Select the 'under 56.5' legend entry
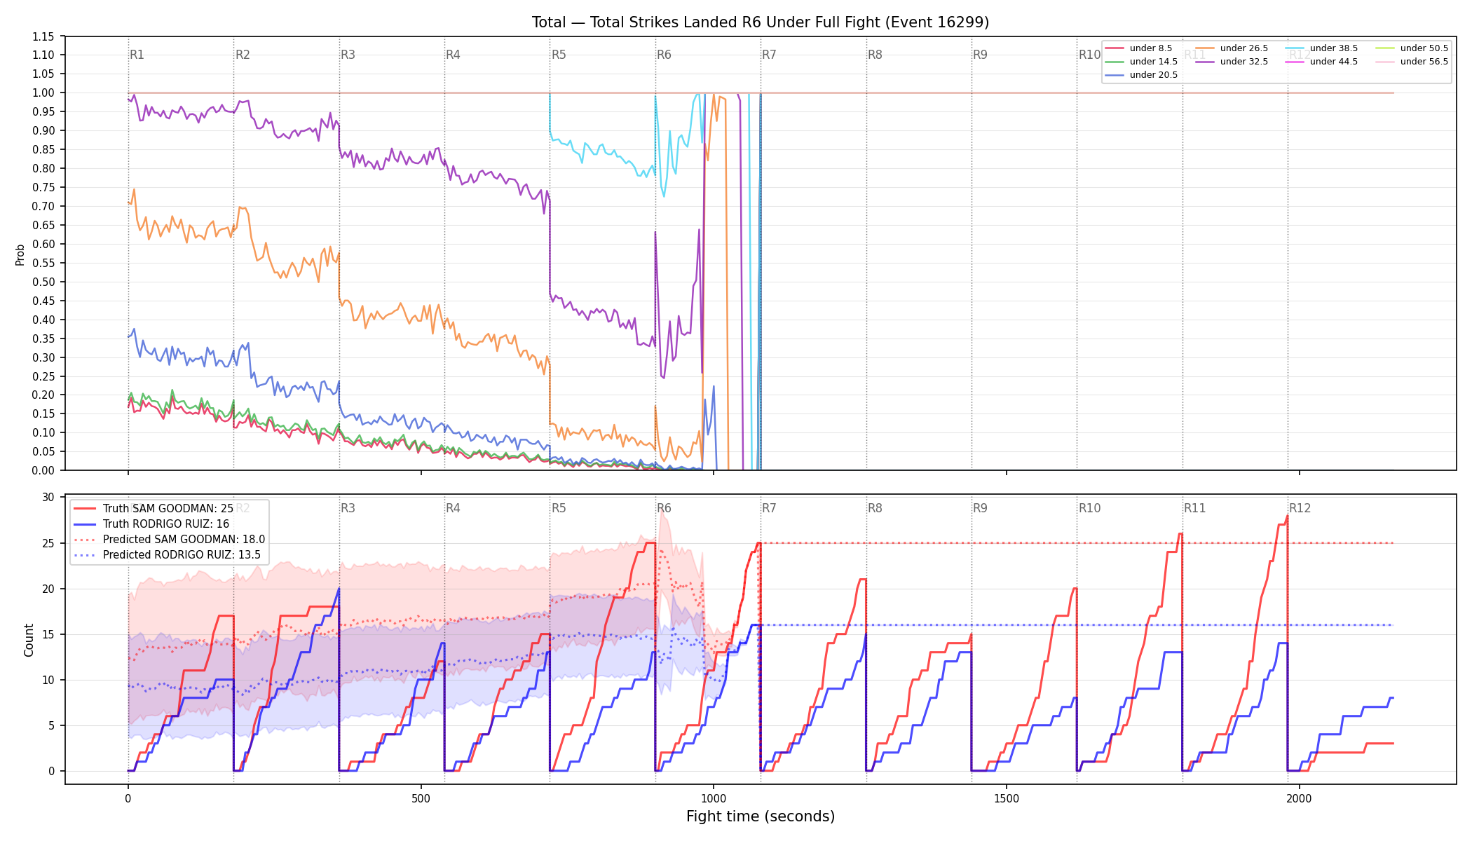Image resolution: width=1472 pixels, height=841 pixels. coord(1413,62)
